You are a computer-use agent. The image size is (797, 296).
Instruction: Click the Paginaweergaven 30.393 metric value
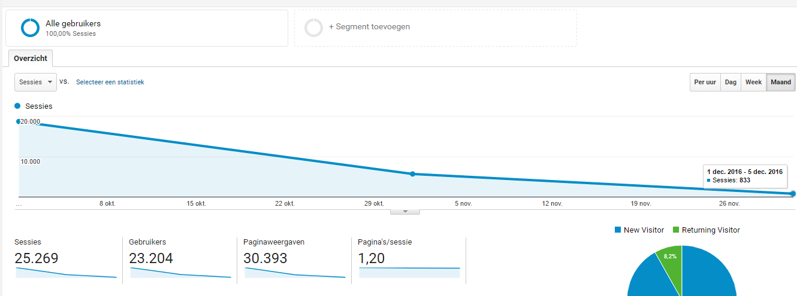[x=265, y=258]
